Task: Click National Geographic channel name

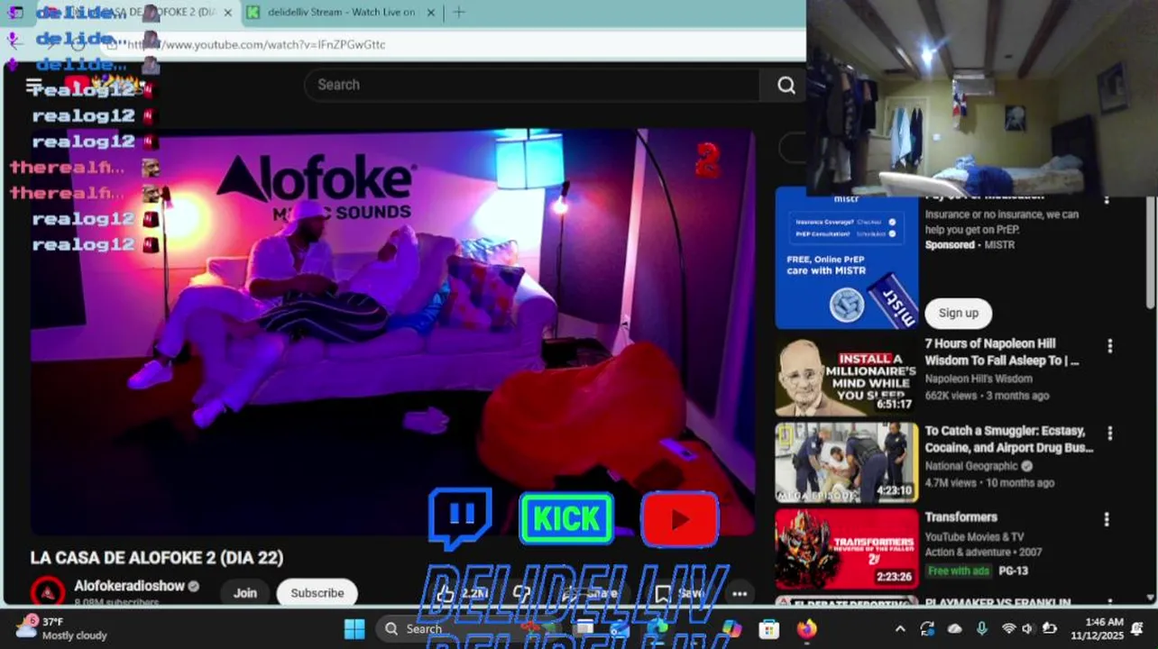Action: 971,466
